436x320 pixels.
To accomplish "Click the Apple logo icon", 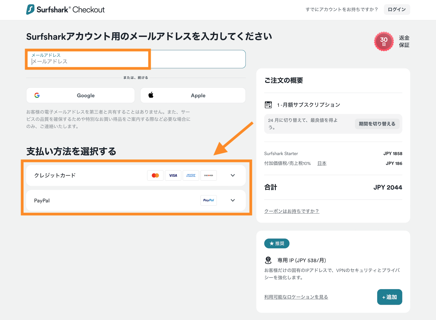I will click(x=151, y=95).
